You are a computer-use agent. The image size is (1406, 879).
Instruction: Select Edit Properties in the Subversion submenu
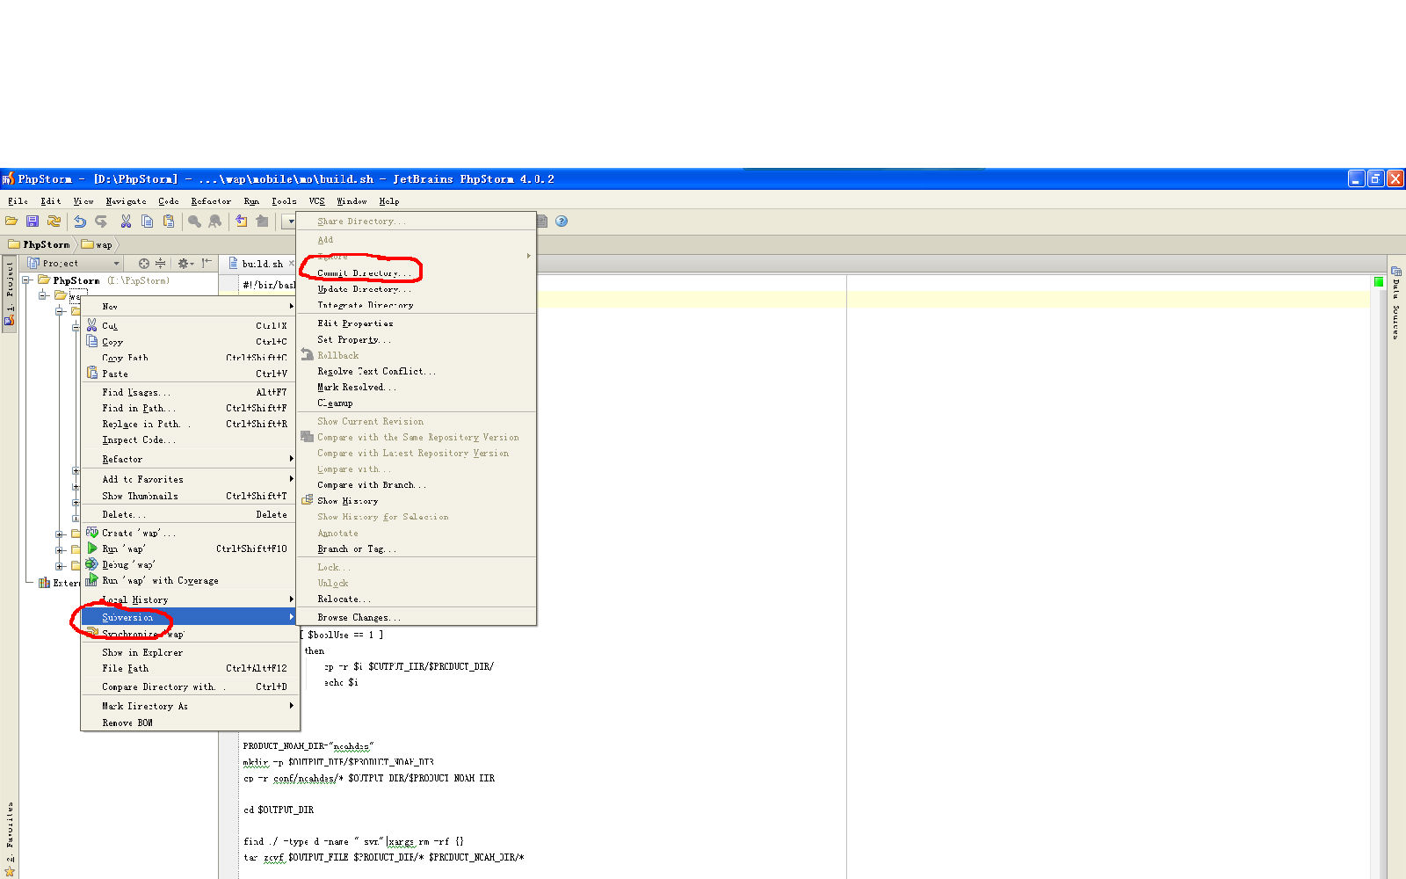(417, 323)
